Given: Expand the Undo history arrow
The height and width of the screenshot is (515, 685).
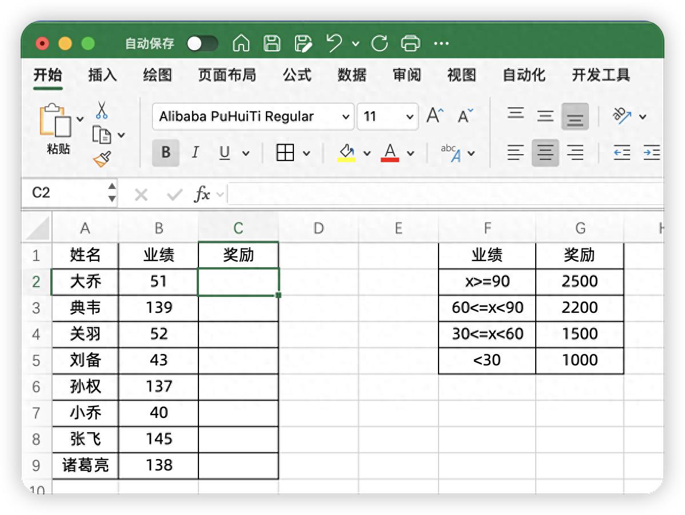Looking at the screenshot, I should click(x=356, y=43).
